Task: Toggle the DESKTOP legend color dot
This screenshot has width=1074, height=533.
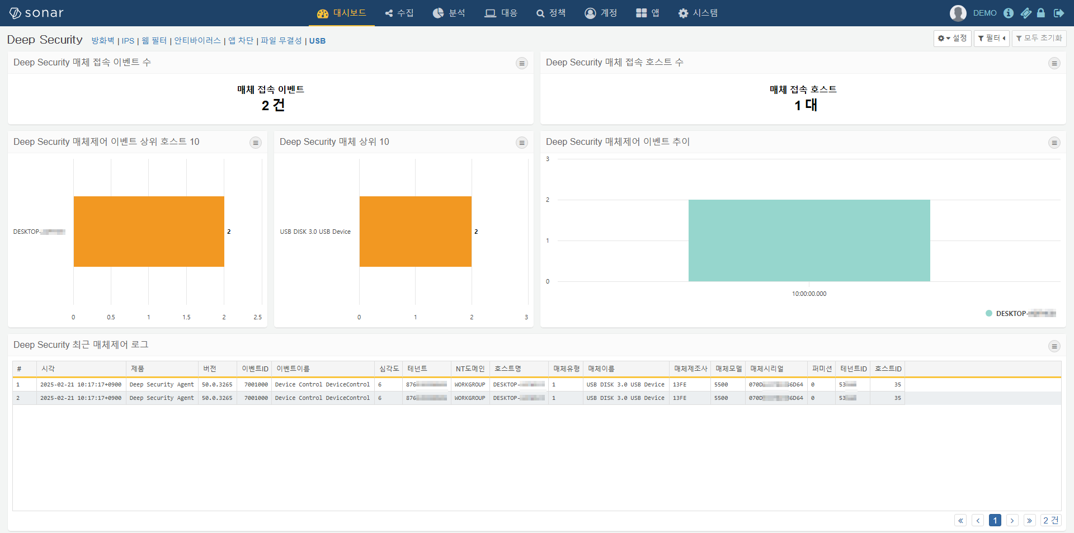Action: click(989, 313)
